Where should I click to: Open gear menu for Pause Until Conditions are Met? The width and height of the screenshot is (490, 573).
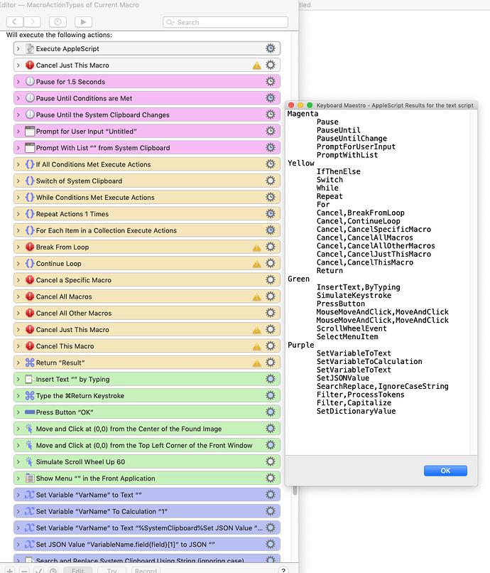point(270,98)
